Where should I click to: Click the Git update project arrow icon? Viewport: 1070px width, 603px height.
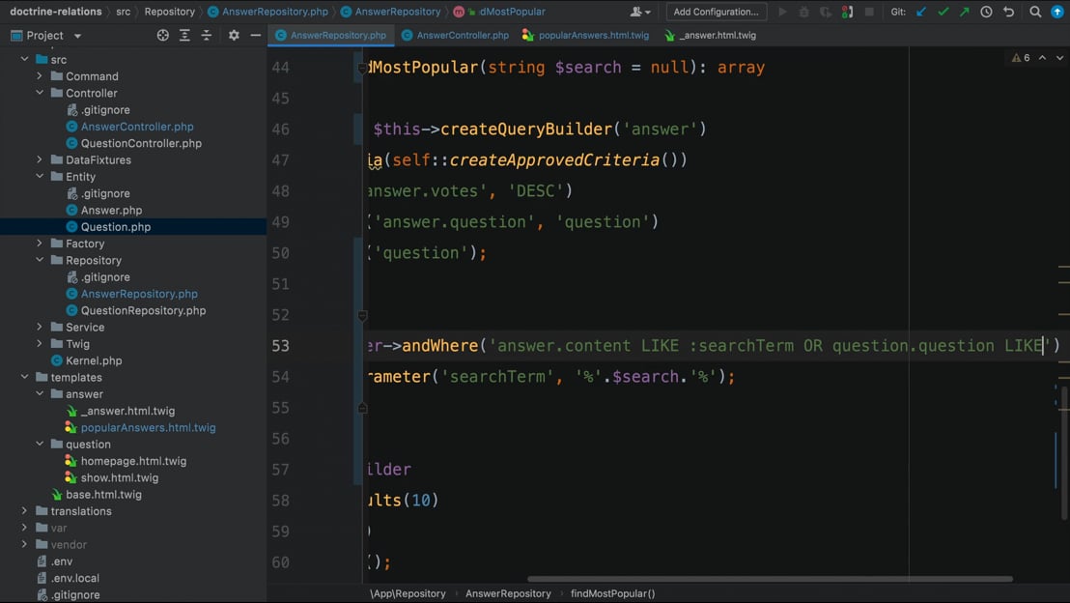tap(921, 12)
